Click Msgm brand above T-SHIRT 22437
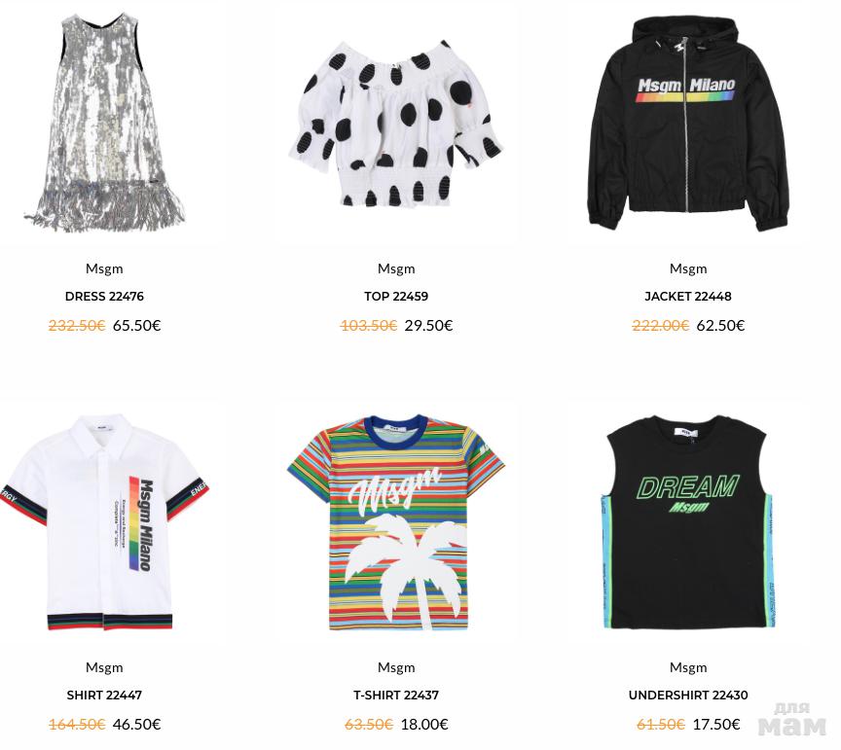This screenshot has width=841, height=750. click(396, 667)
